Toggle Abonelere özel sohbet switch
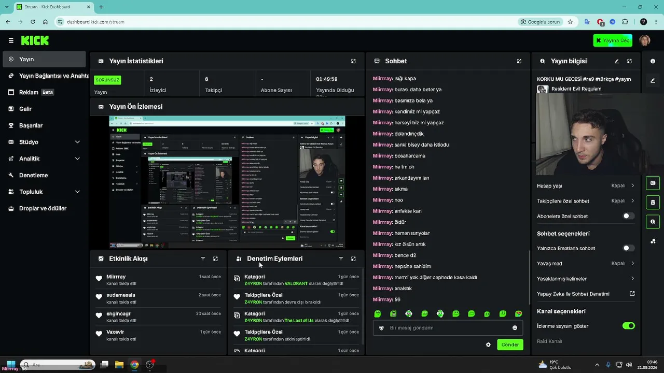This screenshot has height=373, width=664. click(x=628, y=216)
